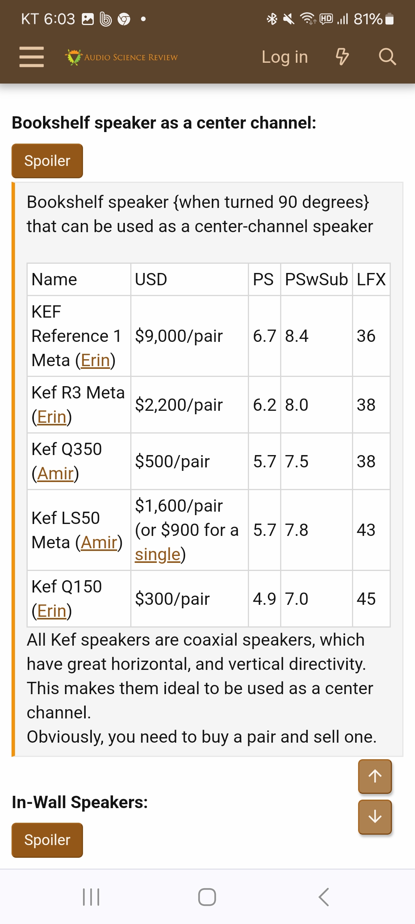Open Erin's Kef R3 Meta review
Screen dimensions: 415x924
pyautogui.click(x=51, y=417)
